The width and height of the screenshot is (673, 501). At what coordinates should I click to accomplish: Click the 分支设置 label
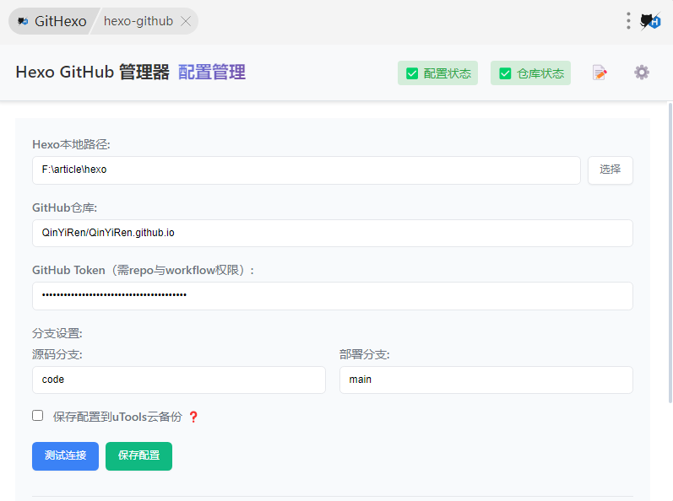point(57,333)
